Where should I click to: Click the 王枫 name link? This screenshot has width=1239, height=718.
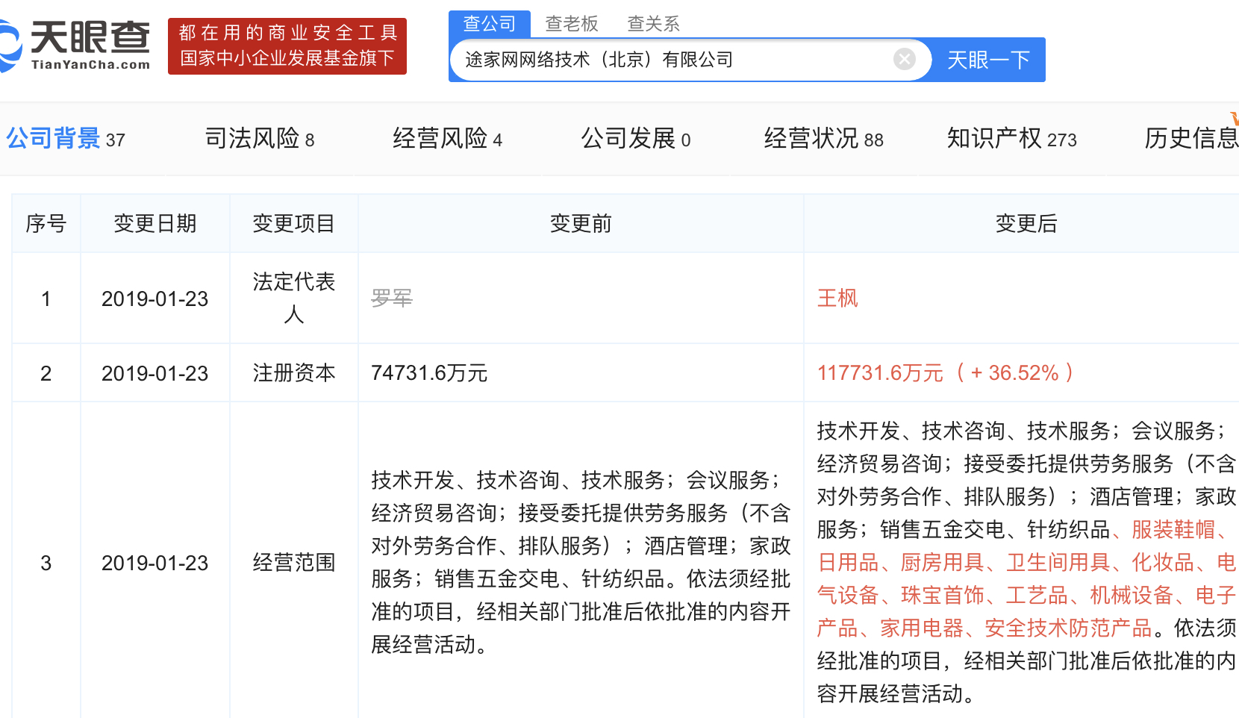click(x=837, y=299)
